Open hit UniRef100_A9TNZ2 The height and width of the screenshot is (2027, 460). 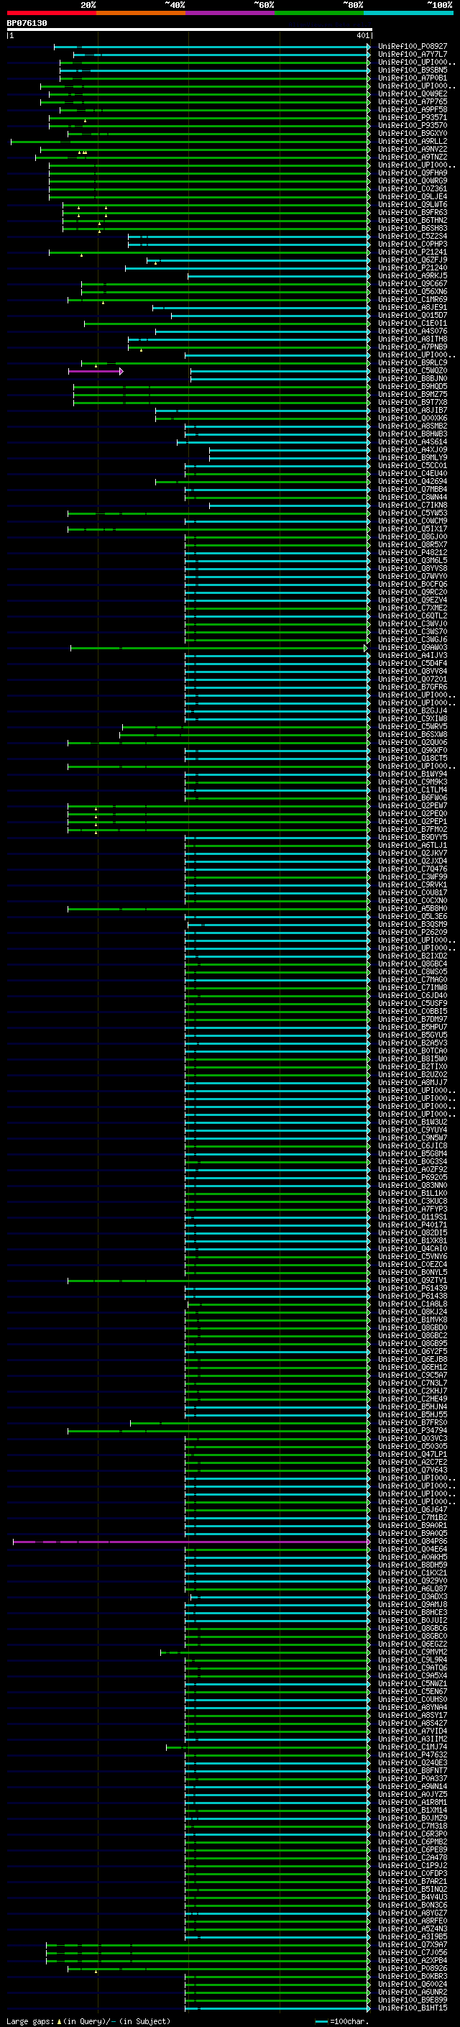click(412, 157)
